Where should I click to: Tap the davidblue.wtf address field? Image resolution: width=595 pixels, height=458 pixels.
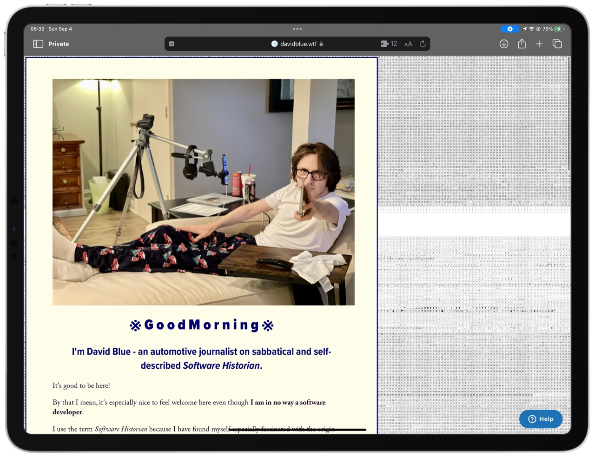pyautogui.click(x=297, y=44)
